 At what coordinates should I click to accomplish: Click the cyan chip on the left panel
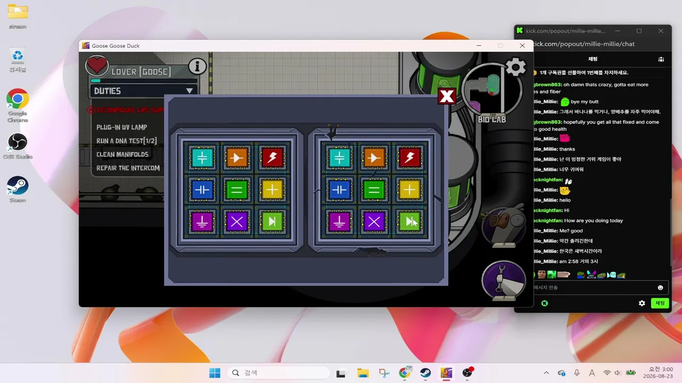tap(202, 157)
